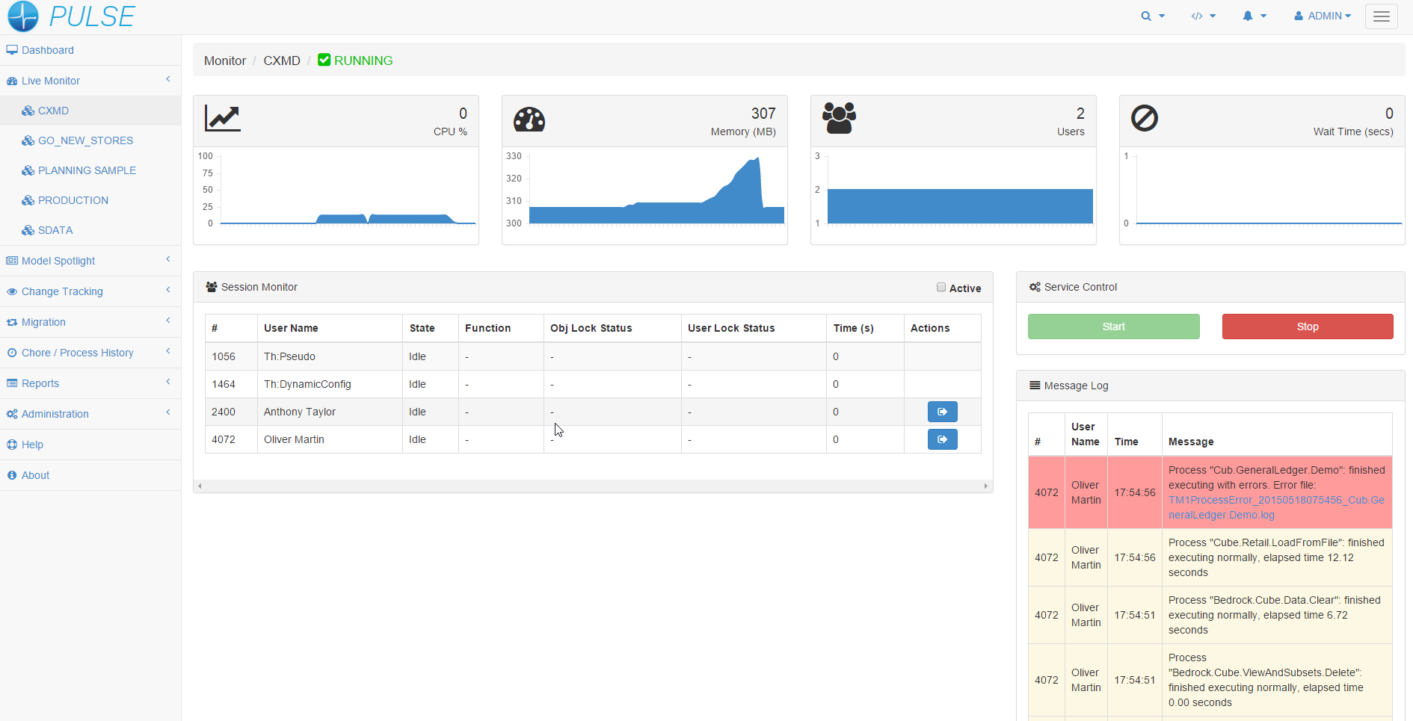Click the Memory 307 value
Screen dimensions: 1413x721
click(763, 114)
